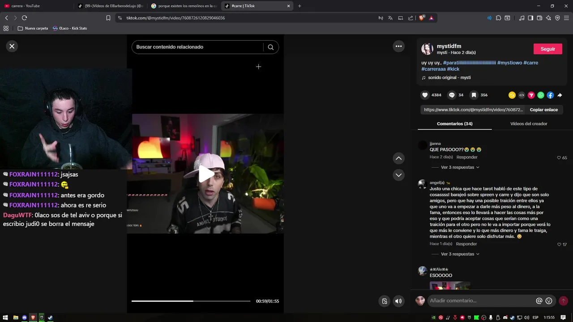Image resolution: width=573 pixels, height=322 pixels.
Task: Reload the page
Action: pos(24,18)
